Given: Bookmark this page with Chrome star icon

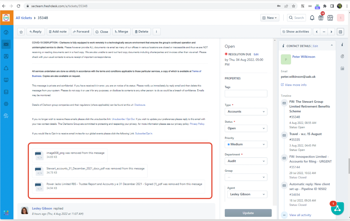Looking at the screenshot, I should pos(293,6).
